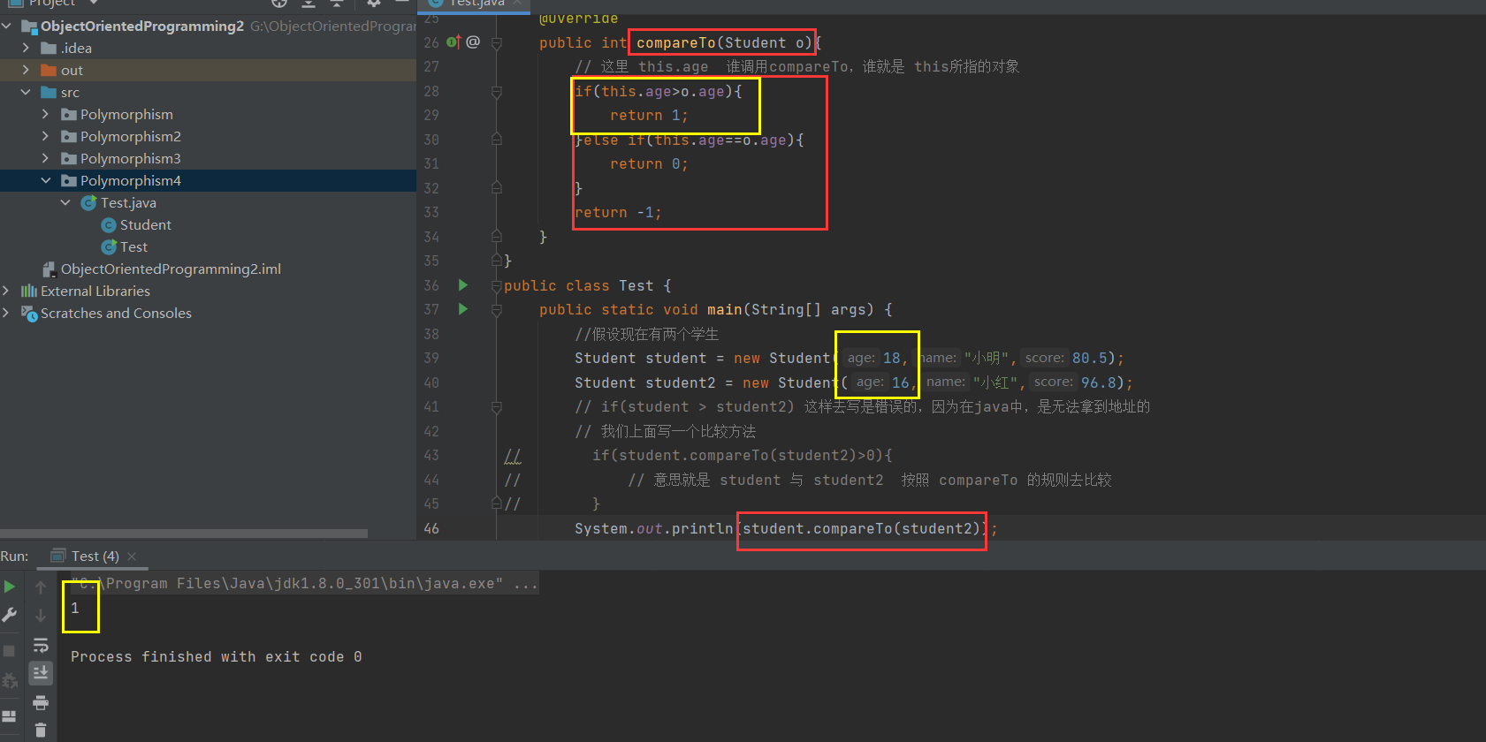This screenshot has width=1486, height=742.
Task: Click 'return -1;' on line 33
Action: [618, 212]
